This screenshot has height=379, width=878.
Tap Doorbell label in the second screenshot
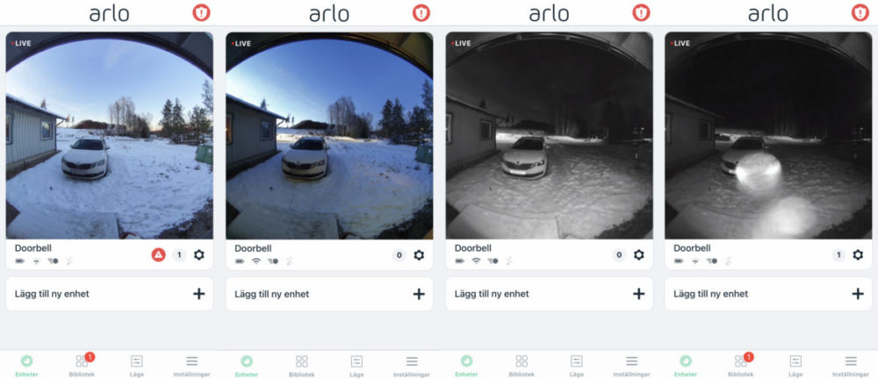253,247
